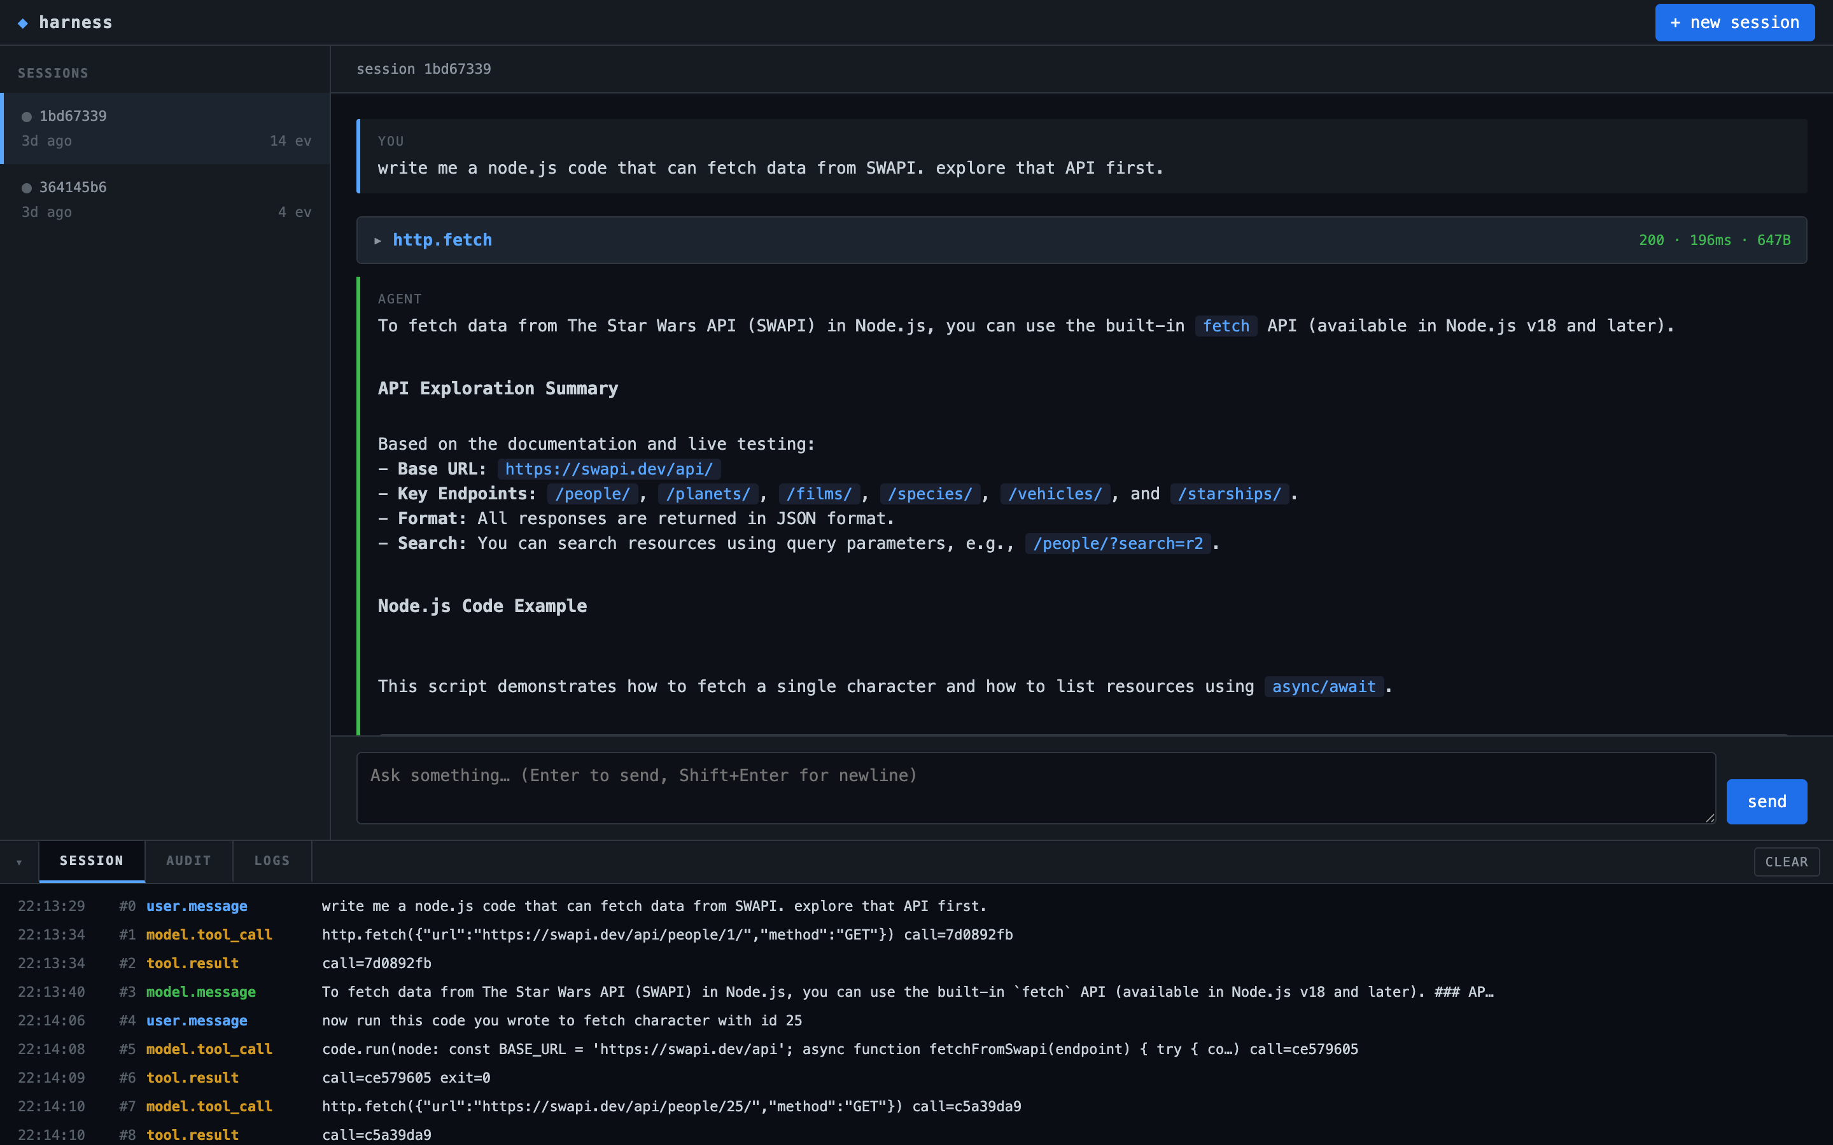Start a new session with + new session

[x=1734, y=22]
